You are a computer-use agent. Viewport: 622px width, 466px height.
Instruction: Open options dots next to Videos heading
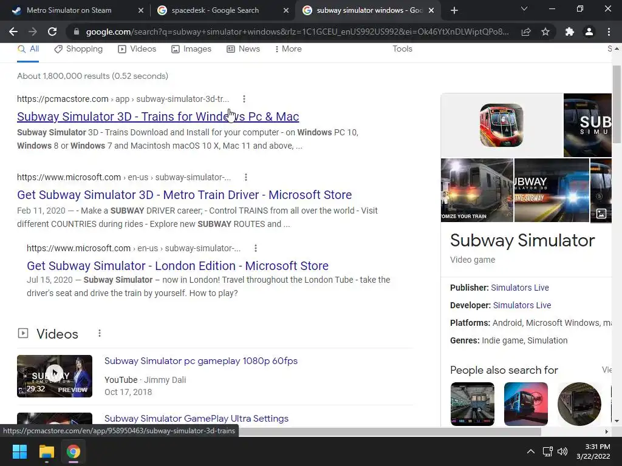tap(100, 333)
